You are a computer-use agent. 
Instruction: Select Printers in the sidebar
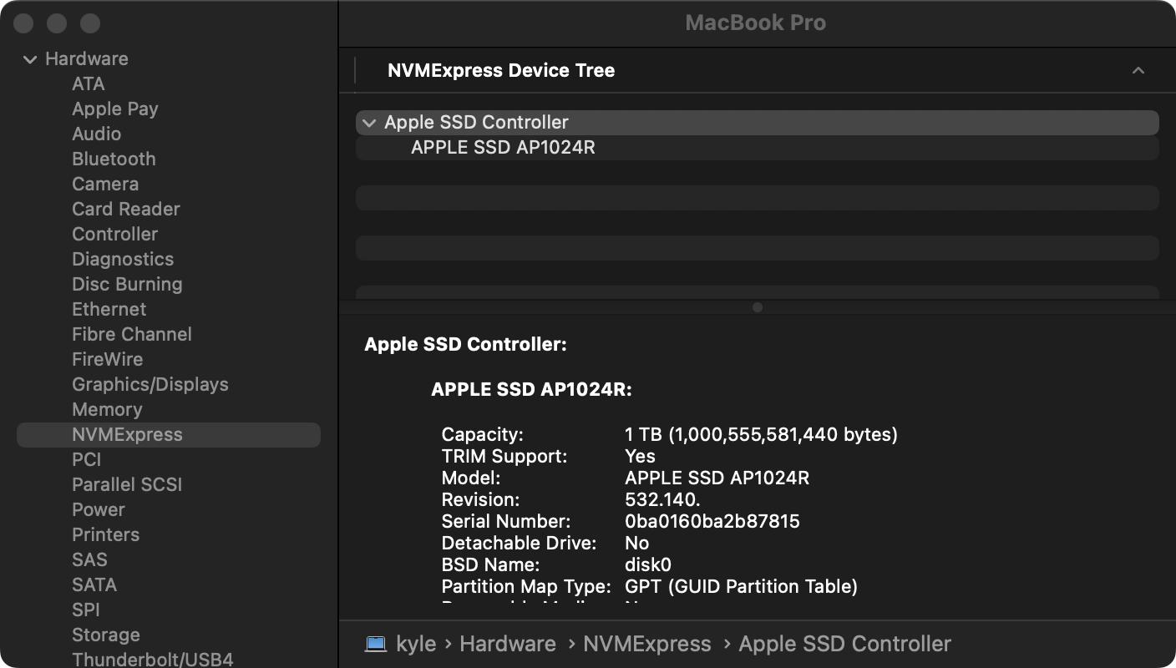tap(106, 534)
